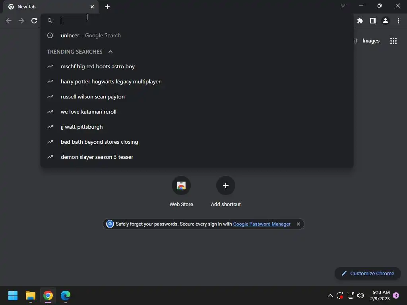Click the clock icon beside 'unlocer'
407x305 pixels.
point(50,35)
